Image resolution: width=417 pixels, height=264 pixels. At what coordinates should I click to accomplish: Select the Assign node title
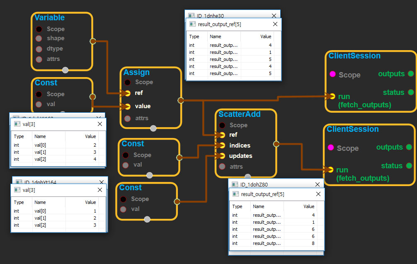click(x=136, y=73)
